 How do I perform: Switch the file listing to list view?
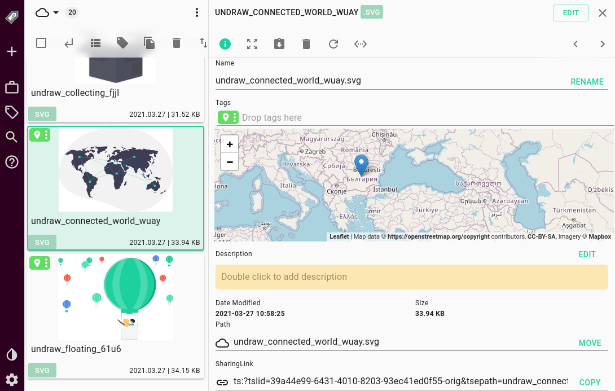coord(95,42)
